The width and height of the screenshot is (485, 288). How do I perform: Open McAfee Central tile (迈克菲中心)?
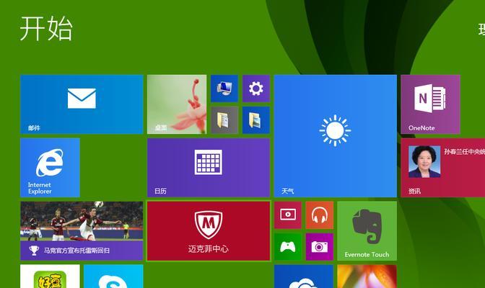point(209,231)
